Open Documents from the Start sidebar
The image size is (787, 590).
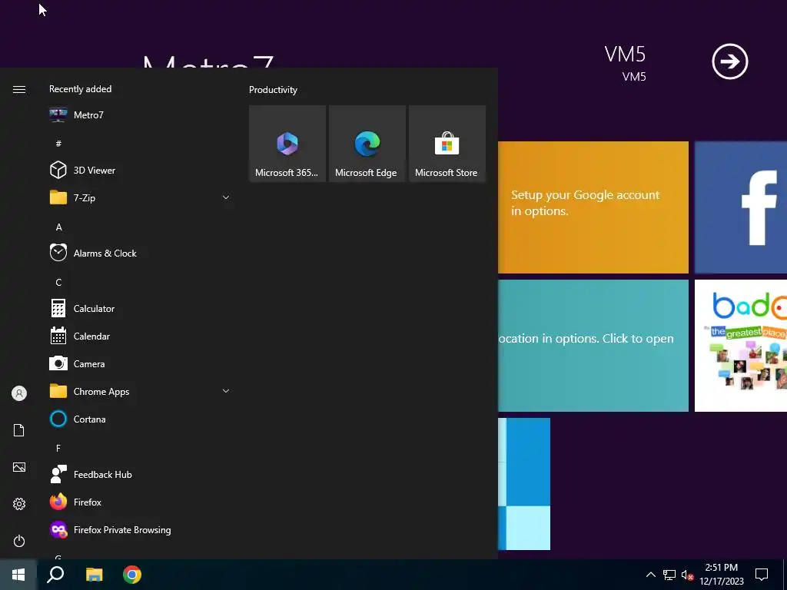point(19,430)
